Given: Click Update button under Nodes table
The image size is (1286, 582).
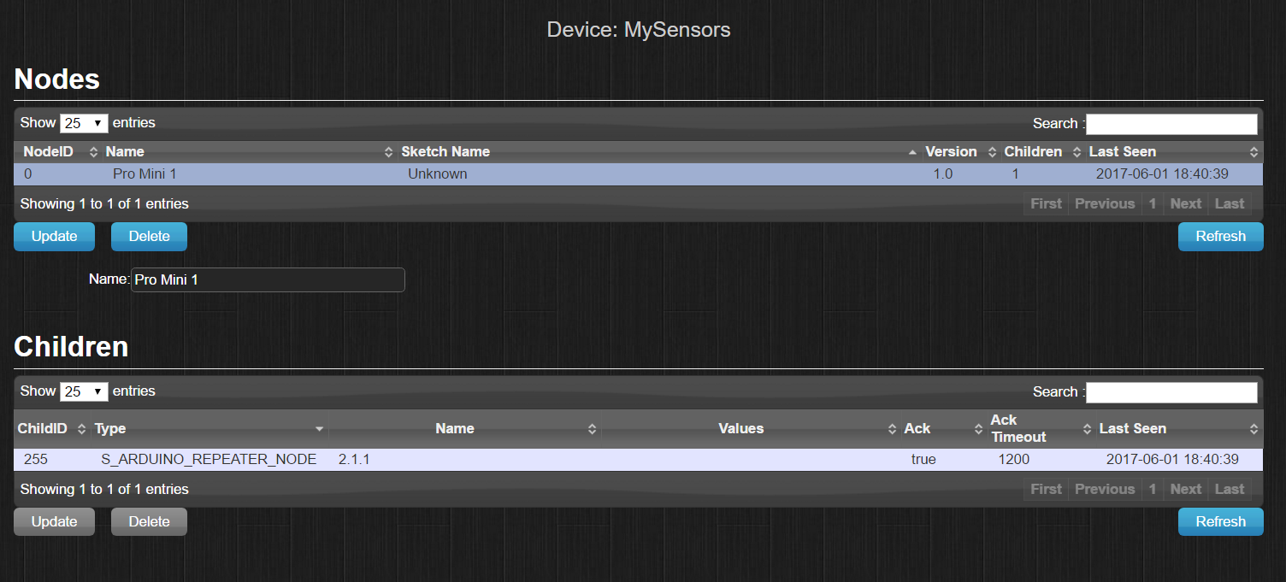Looking at the screenshot, I should click(54, 237).
